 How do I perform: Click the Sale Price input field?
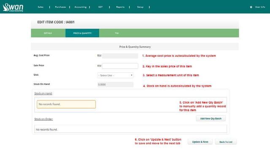pyautogui.click(x=120, y=66)
